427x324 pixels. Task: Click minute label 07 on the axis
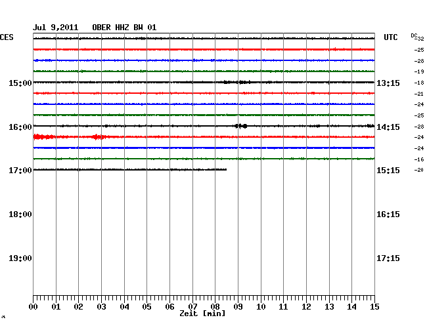tap(192, 307)
